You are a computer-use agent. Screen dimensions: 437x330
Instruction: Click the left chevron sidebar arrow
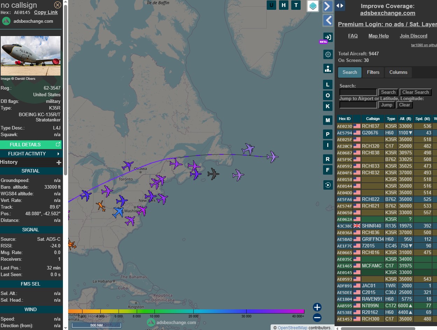click(328, 20)
